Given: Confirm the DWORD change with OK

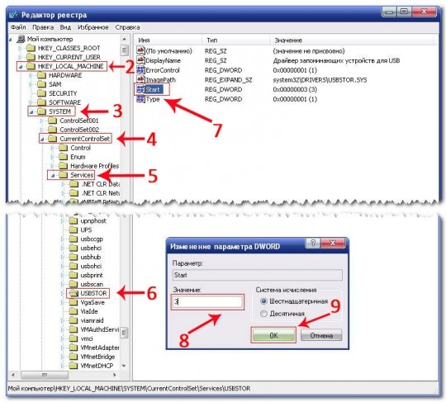Looking at the screenshot, I should (x=273, y=335).
